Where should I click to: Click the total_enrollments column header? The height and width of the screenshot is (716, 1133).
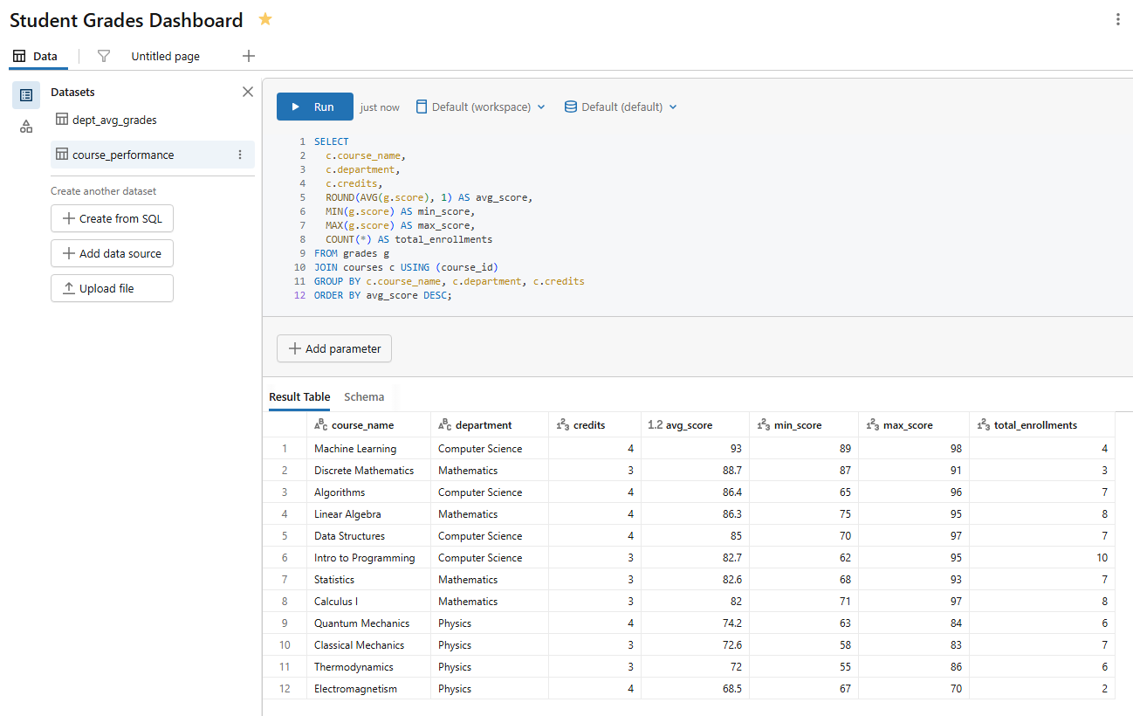click(x=1042, y=425)
